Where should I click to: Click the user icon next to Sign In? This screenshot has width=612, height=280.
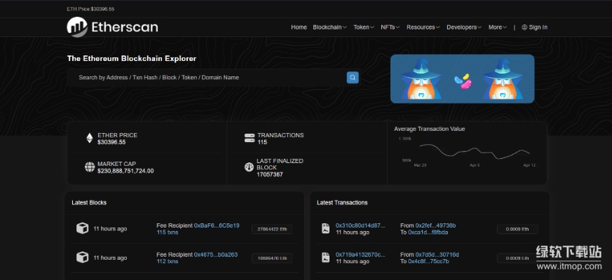(524, 27)
